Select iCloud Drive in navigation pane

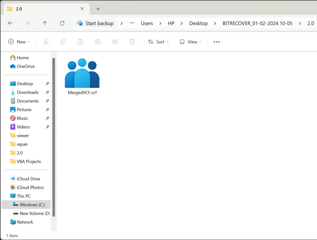28,179
